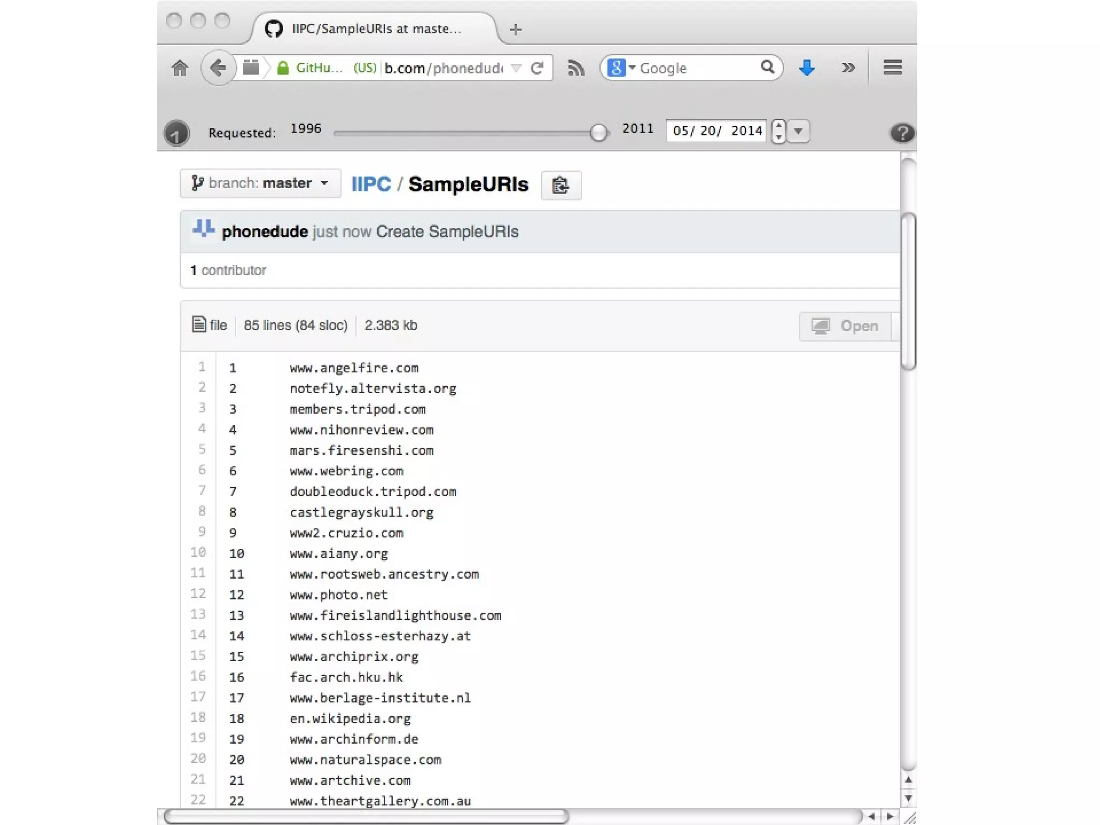This screenshot has height=825, width=1100.
Task: Open the date picker dropdown arrow
Action: (x=799, y=131)
